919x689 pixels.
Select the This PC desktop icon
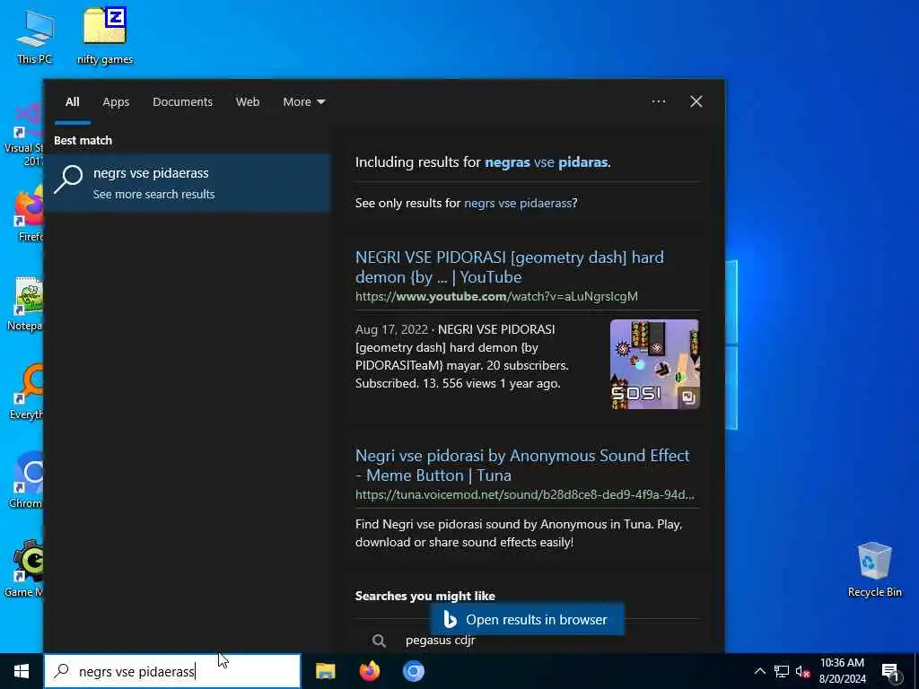[x=35, y=36]
